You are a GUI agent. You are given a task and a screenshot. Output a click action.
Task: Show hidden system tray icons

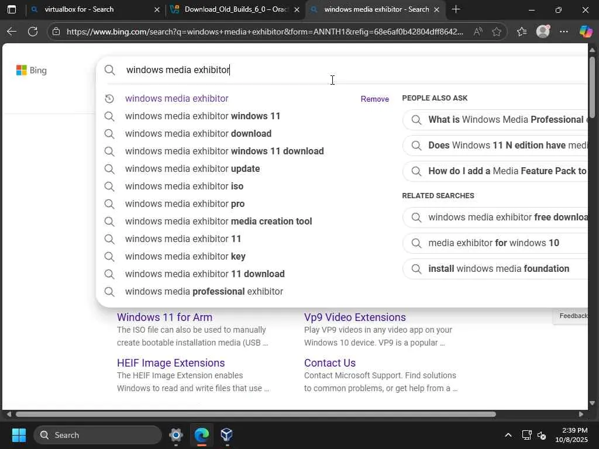coord(508,435)
